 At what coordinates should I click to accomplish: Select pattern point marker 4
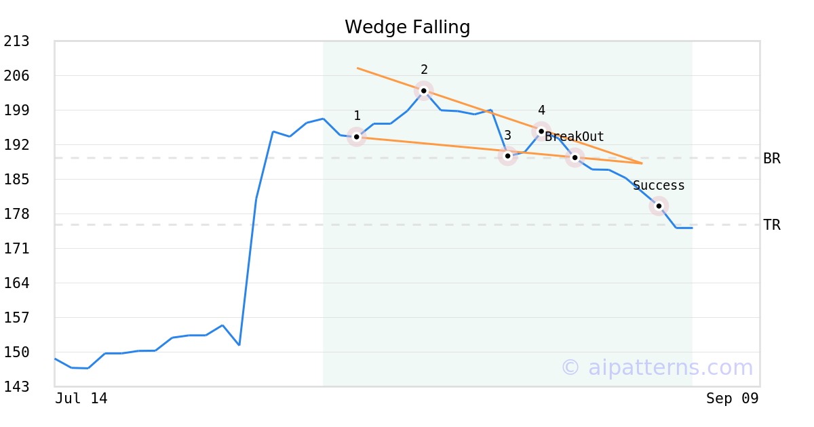(x=541, y=131)
